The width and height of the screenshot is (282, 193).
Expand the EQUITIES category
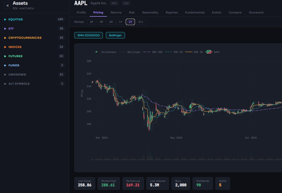(x=5, y=20)
